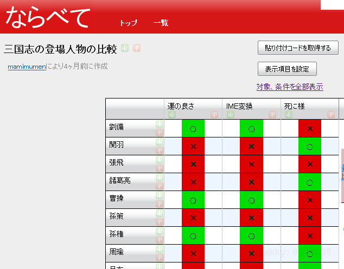Click 張飛's red × cell under IME変換
The width and height of the screenshot is (344, 269).
point(251,164)
